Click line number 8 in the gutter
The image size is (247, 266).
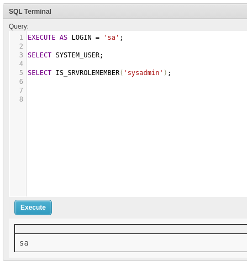coord(21,99)
